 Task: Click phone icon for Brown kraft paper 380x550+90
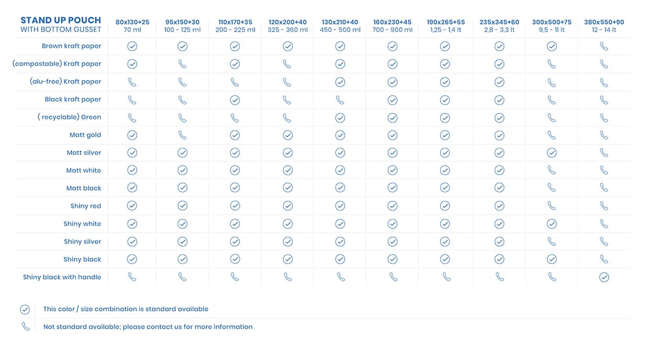point(604,47)
